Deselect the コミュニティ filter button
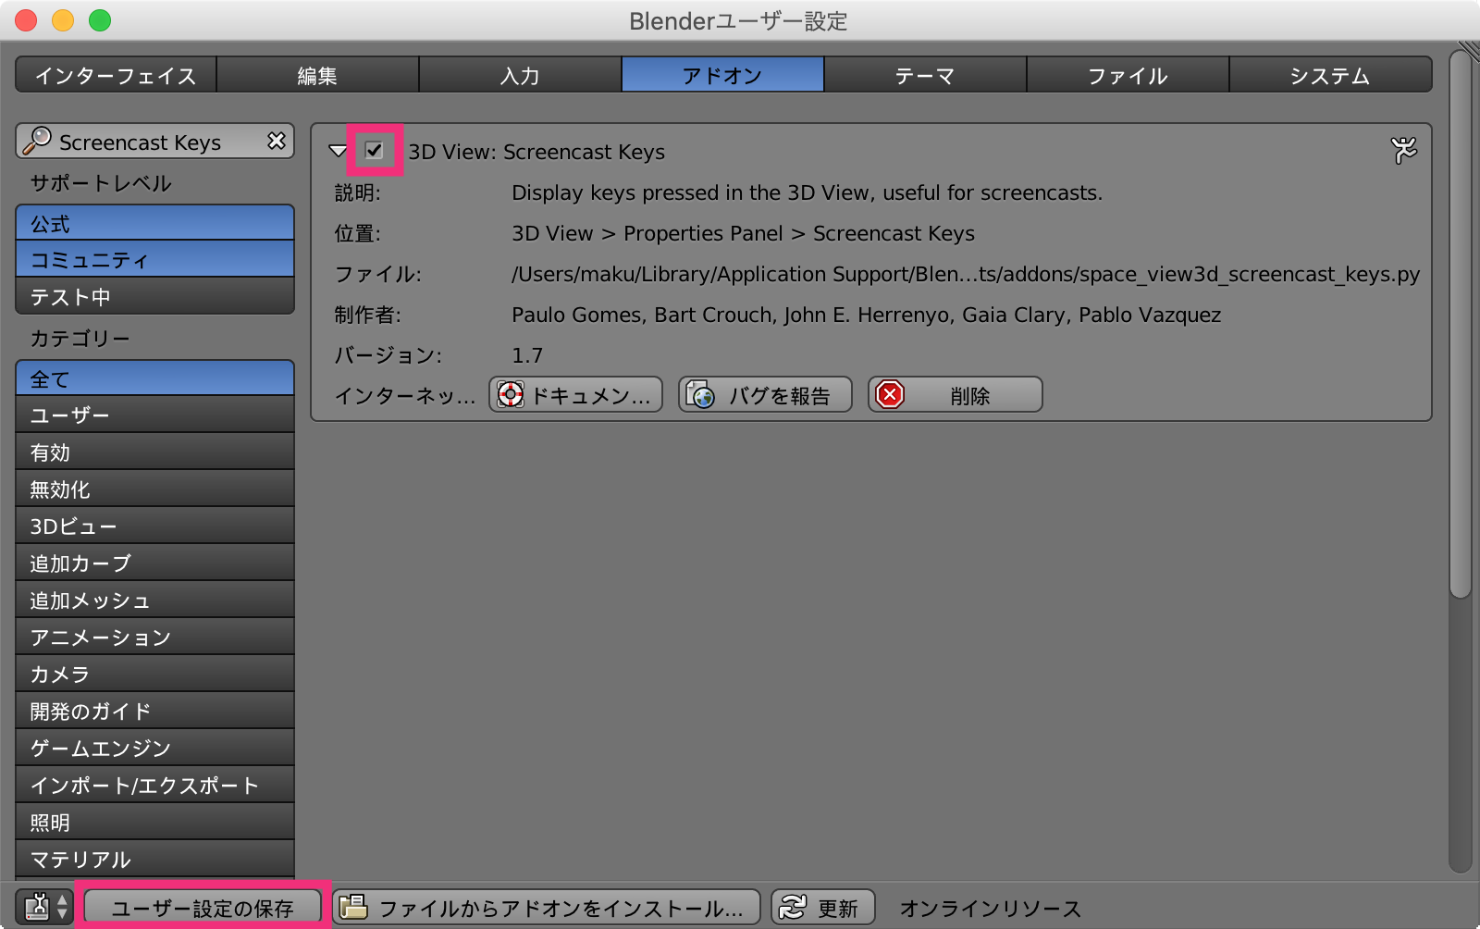Screen dimensions: 1480x929 click(x=154, y=260)
